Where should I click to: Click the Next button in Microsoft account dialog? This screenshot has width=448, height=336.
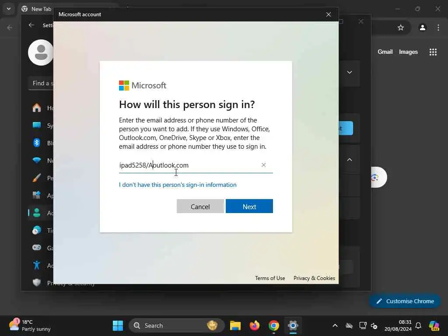coord(249,206)
